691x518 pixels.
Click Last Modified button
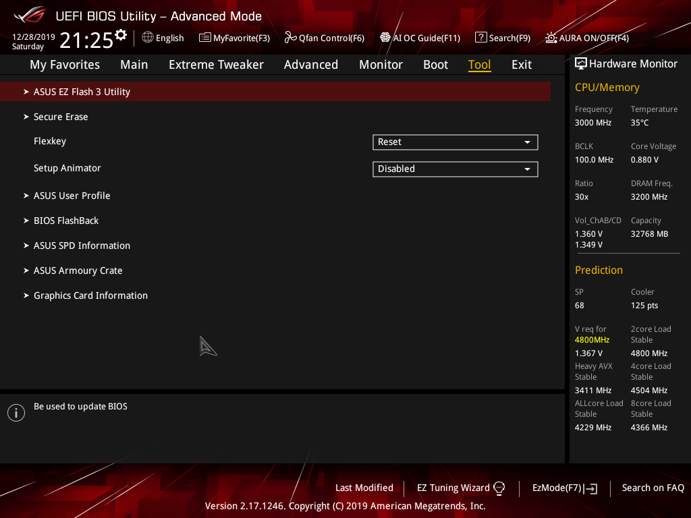(x=364, y=488)
